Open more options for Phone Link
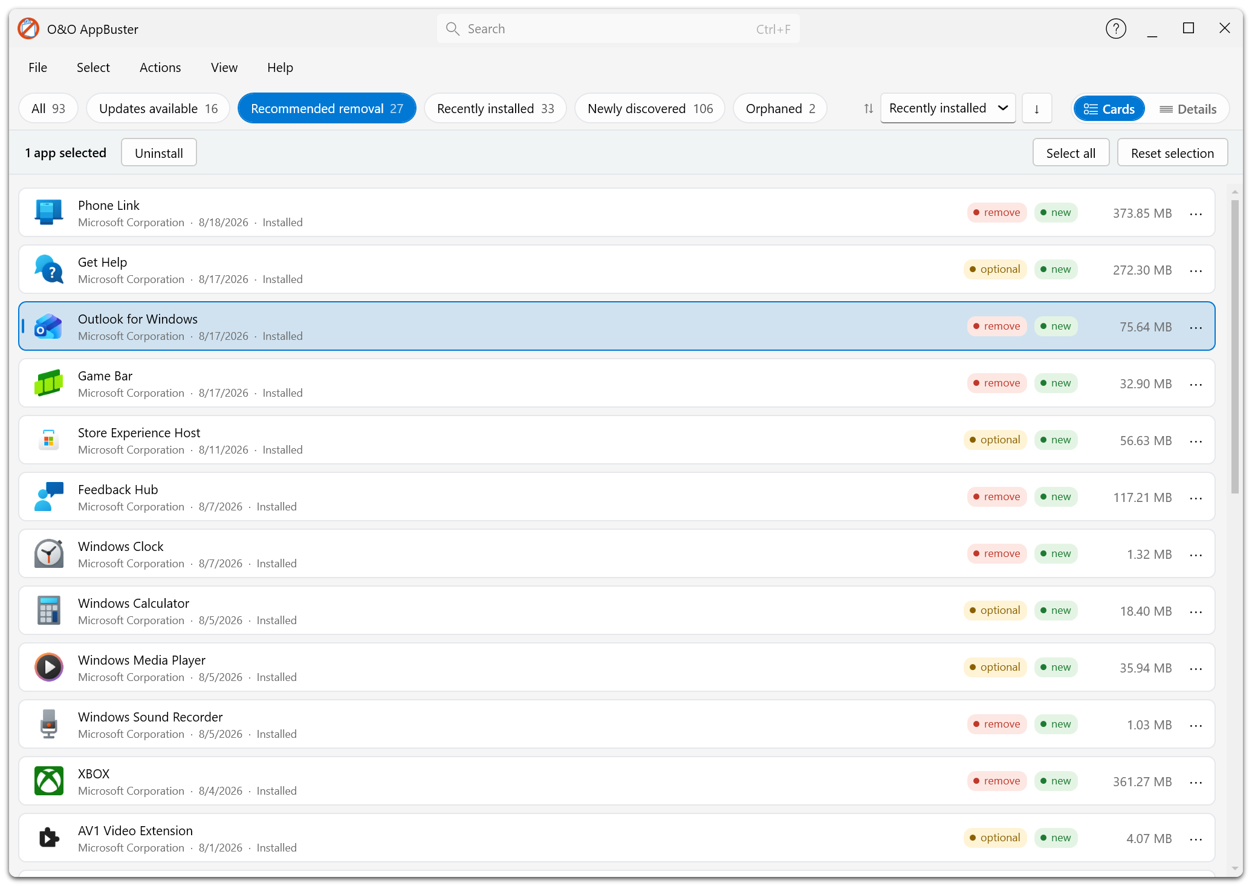The image size is (1252, 886). coord(1196,213)
